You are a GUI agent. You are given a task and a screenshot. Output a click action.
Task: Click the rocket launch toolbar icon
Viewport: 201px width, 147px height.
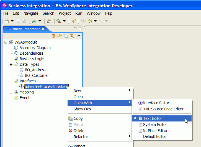click(x=73, y=21)
